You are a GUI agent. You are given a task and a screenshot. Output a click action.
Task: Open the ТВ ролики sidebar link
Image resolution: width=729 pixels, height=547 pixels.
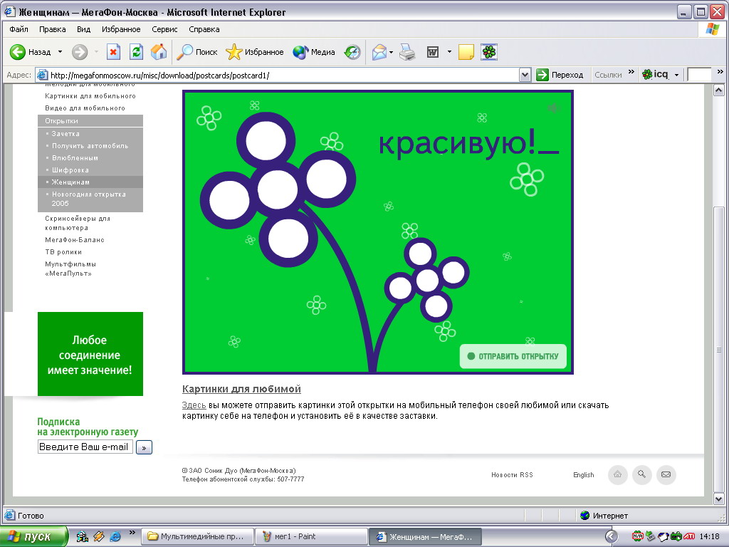pos(63,251)
